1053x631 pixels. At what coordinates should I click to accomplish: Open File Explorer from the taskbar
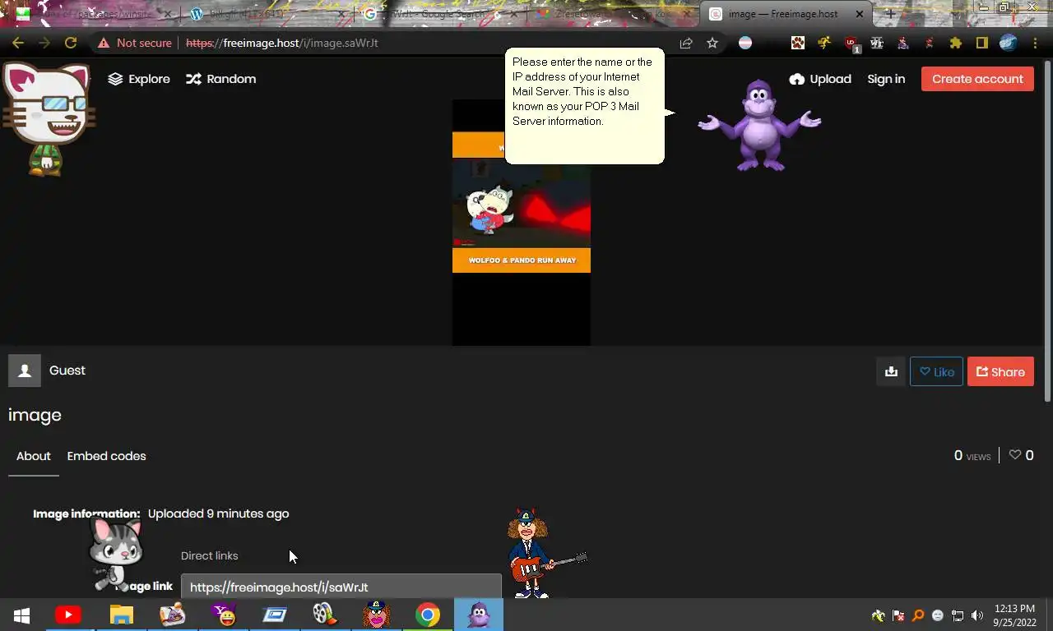point(122,615)
